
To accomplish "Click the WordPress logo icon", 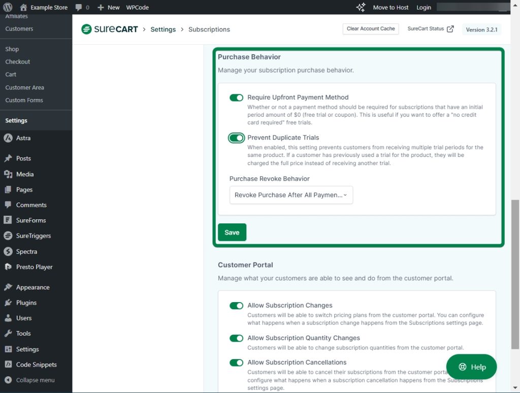I will pyautogui.click(x=8, y=8).
